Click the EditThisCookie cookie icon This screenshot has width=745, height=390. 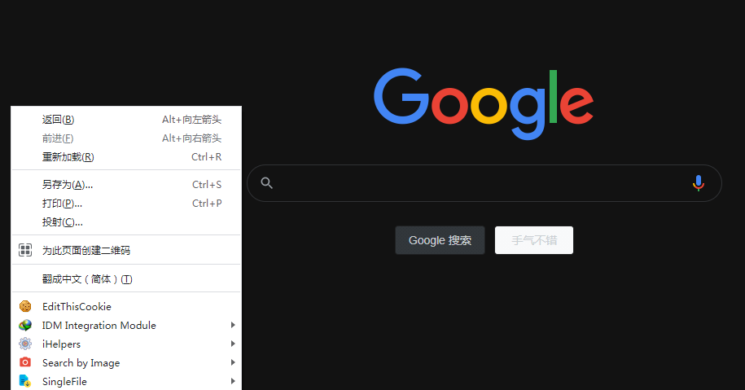(x=25, y=306)
